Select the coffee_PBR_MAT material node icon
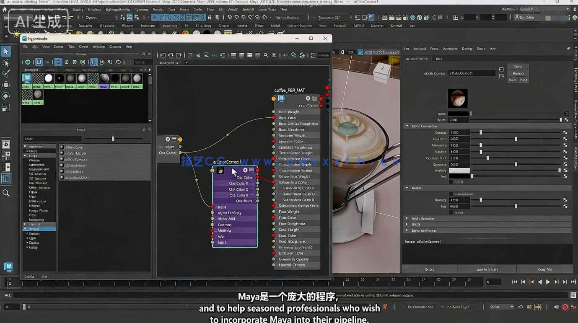Screen dimensions: 578x323 [x=281, y=98]
